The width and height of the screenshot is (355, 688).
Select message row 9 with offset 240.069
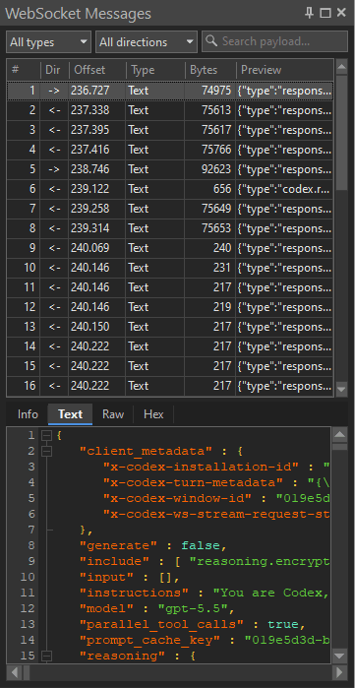170,248
